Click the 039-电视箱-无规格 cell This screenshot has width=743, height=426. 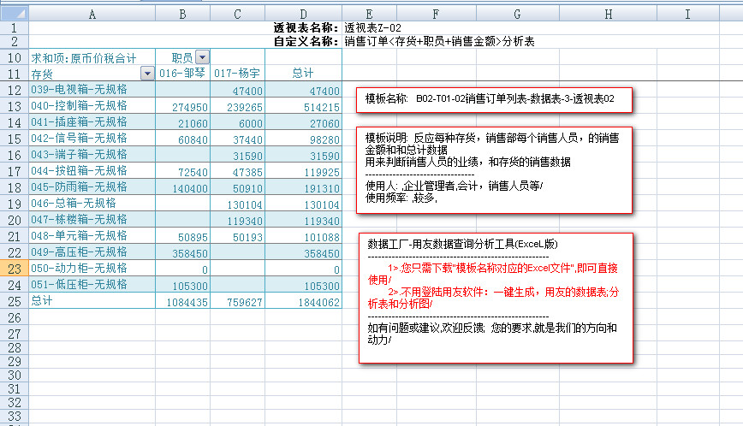tap(79, 90)
